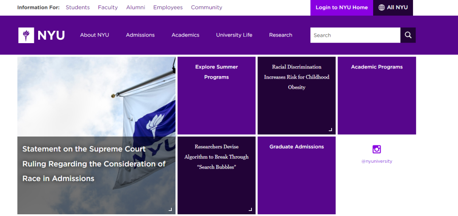Click the globe icon in All NYU
The height and width of the screenshot is (216, 458).
tap(382, 8)
